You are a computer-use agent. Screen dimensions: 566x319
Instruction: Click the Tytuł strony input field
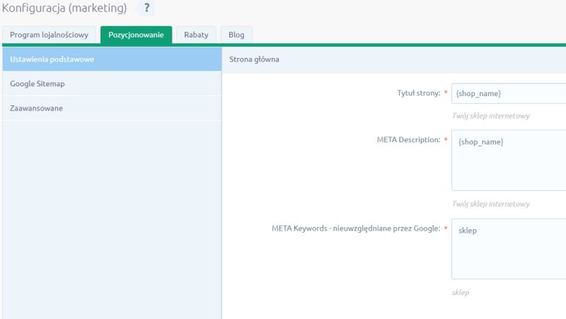(509, 93)
